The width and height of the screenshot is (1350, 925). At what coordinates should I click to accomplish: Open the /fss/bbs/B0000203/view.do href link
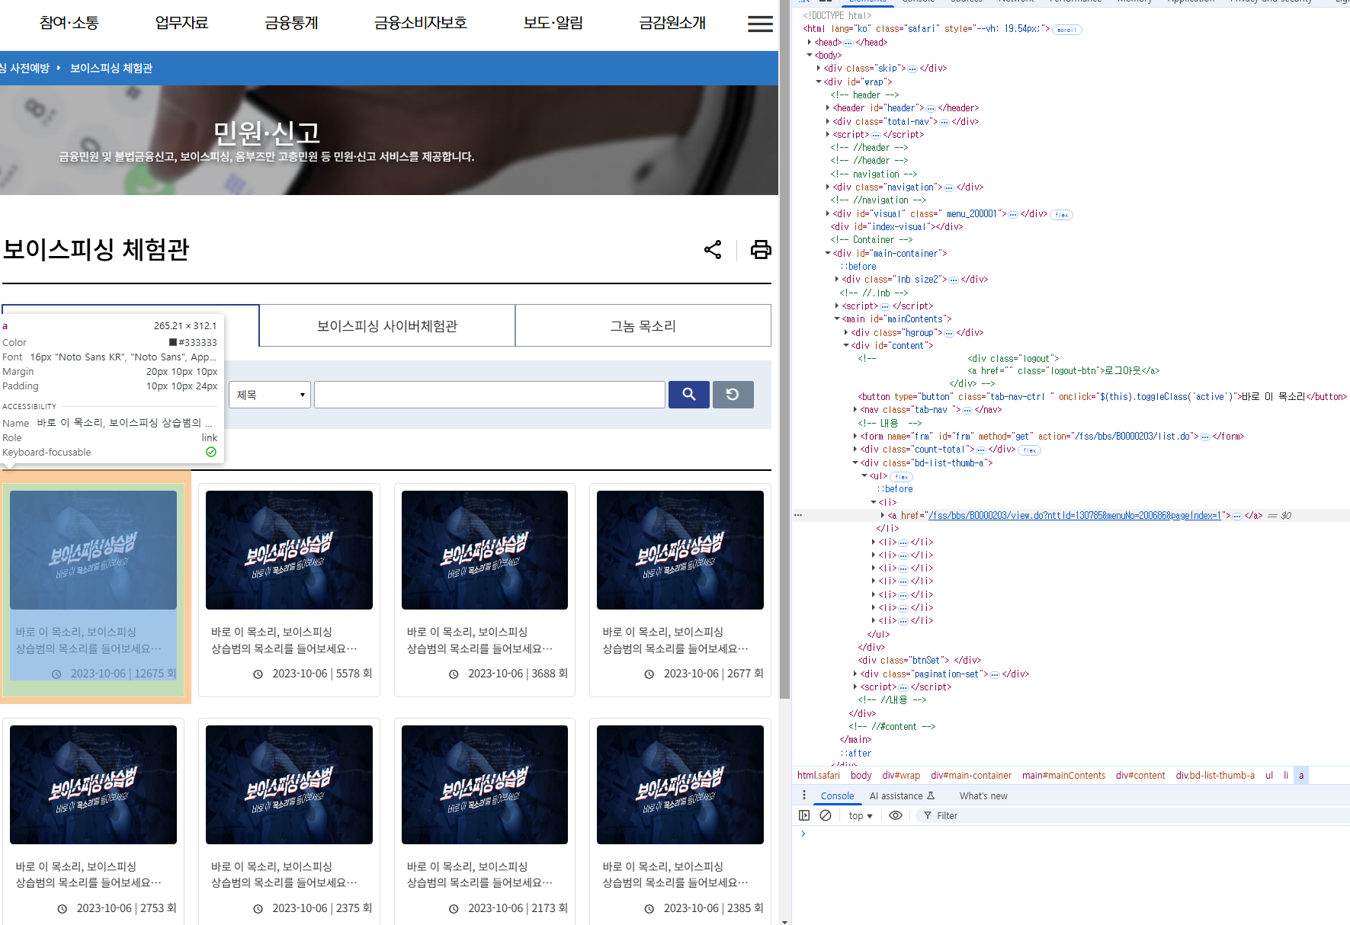(1076, 516)
